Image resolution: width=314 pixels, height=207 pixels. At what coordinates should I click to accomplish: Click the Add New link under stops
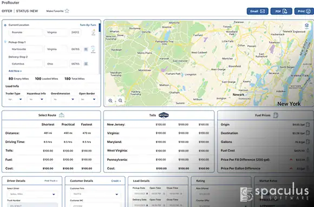click(x=15, y=71)
